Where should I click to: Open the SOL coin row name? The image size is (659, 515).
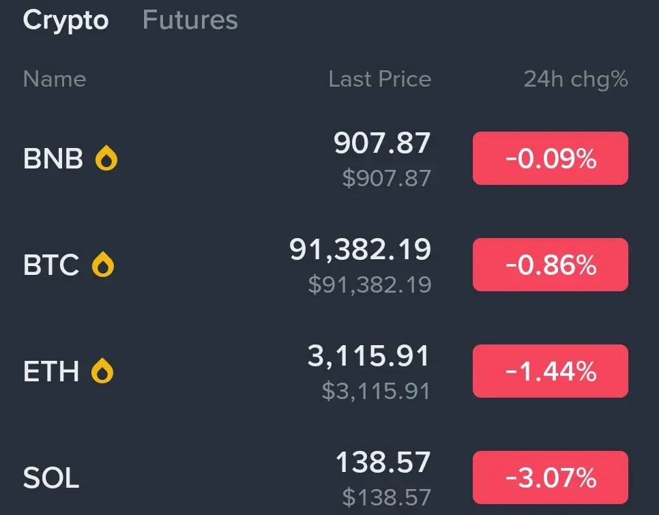(x=51, y=477)
